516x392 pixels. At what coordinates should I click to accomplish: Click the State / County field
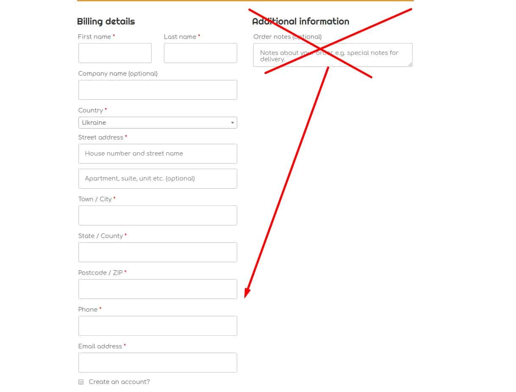pyautogui.click(x=157, y=252)
